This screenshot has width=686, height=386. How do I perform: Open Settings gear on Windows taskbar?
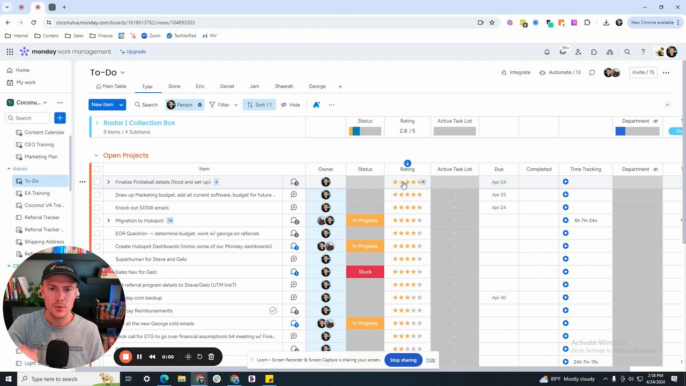pos(146,379)
